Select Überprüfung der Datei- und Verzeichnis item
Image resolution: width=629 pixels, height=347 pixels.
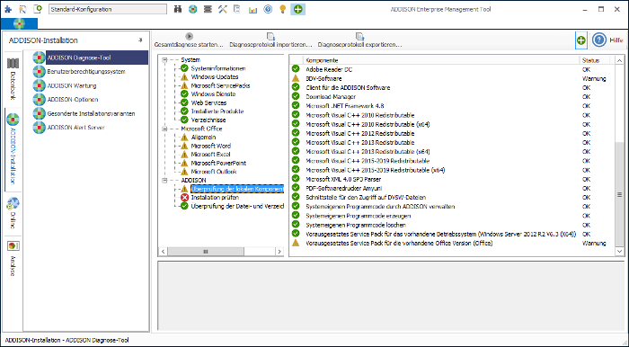pos(237,207)
